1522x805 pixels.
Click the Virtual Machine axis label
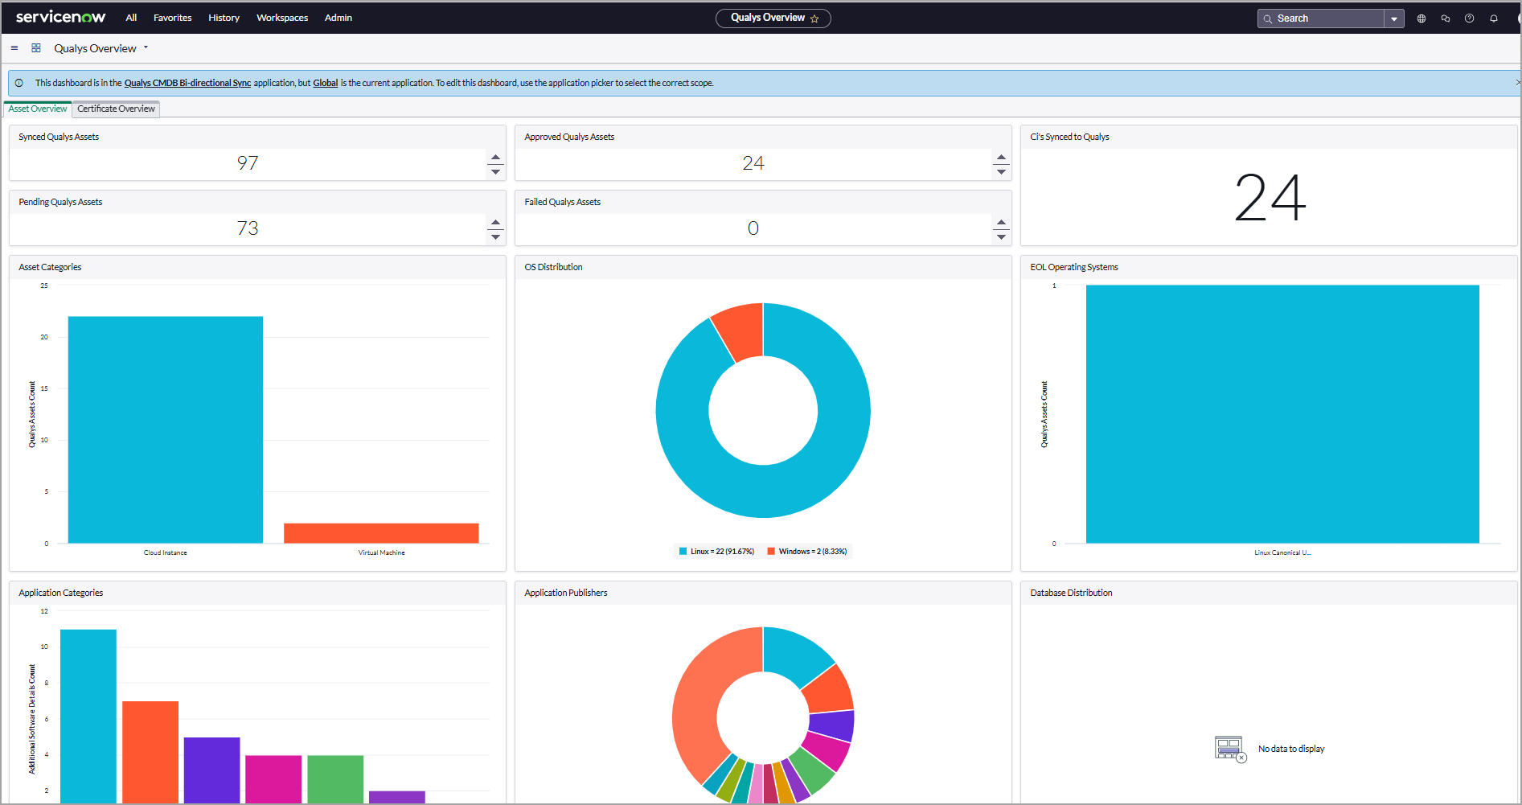click(x=382, y=552)
